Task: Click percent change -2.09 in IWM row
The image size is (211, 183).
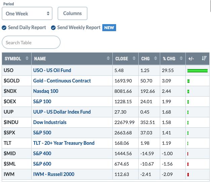Action: click(167, 174)
